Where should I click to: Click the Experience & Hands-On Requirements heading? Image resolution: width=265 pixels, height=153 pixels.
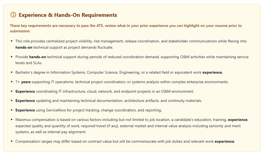pyautogui.click(x=68, y=15)
